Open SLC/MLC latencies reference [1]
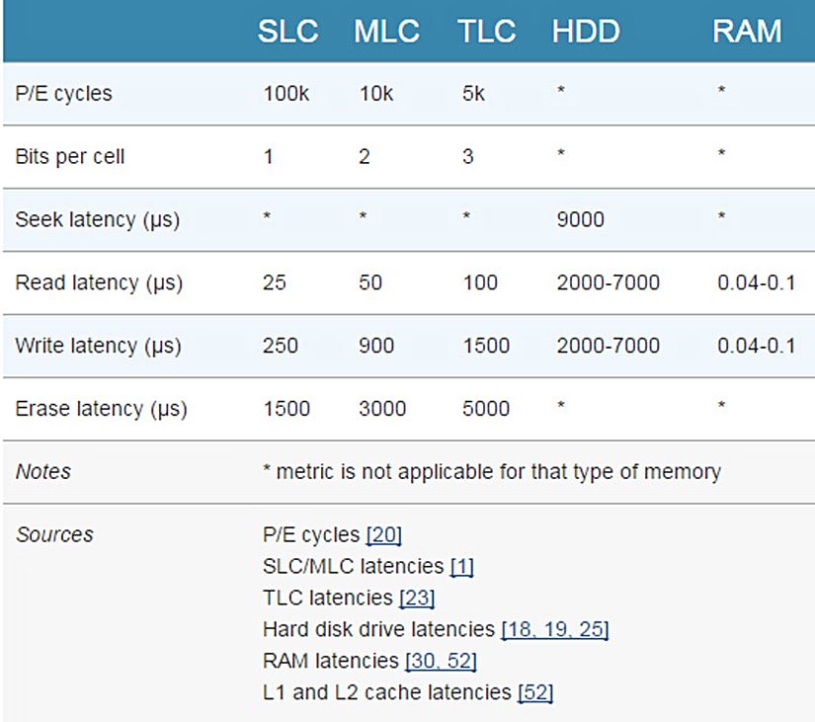815x722 pixels. coord(462,567)
